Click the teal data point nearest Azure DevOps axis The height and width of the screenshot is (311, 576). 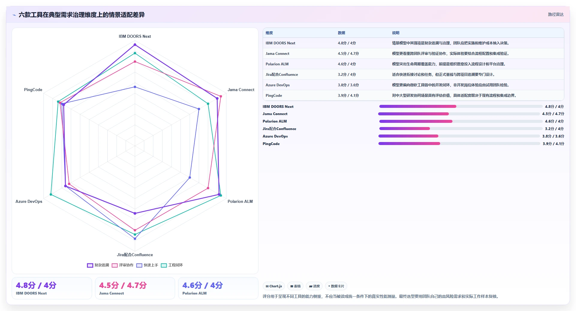51,195
